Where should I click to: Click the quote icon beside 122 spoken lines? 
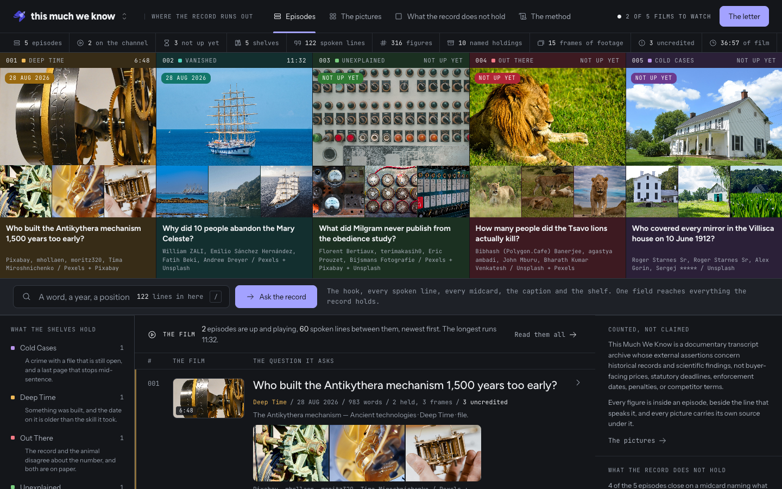(x=298, y=43)
